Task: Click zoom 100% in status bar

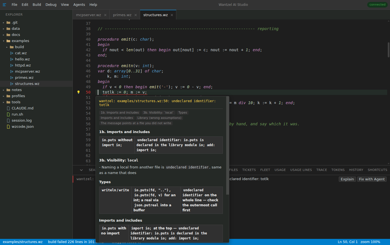Action: tap(370, 242)
